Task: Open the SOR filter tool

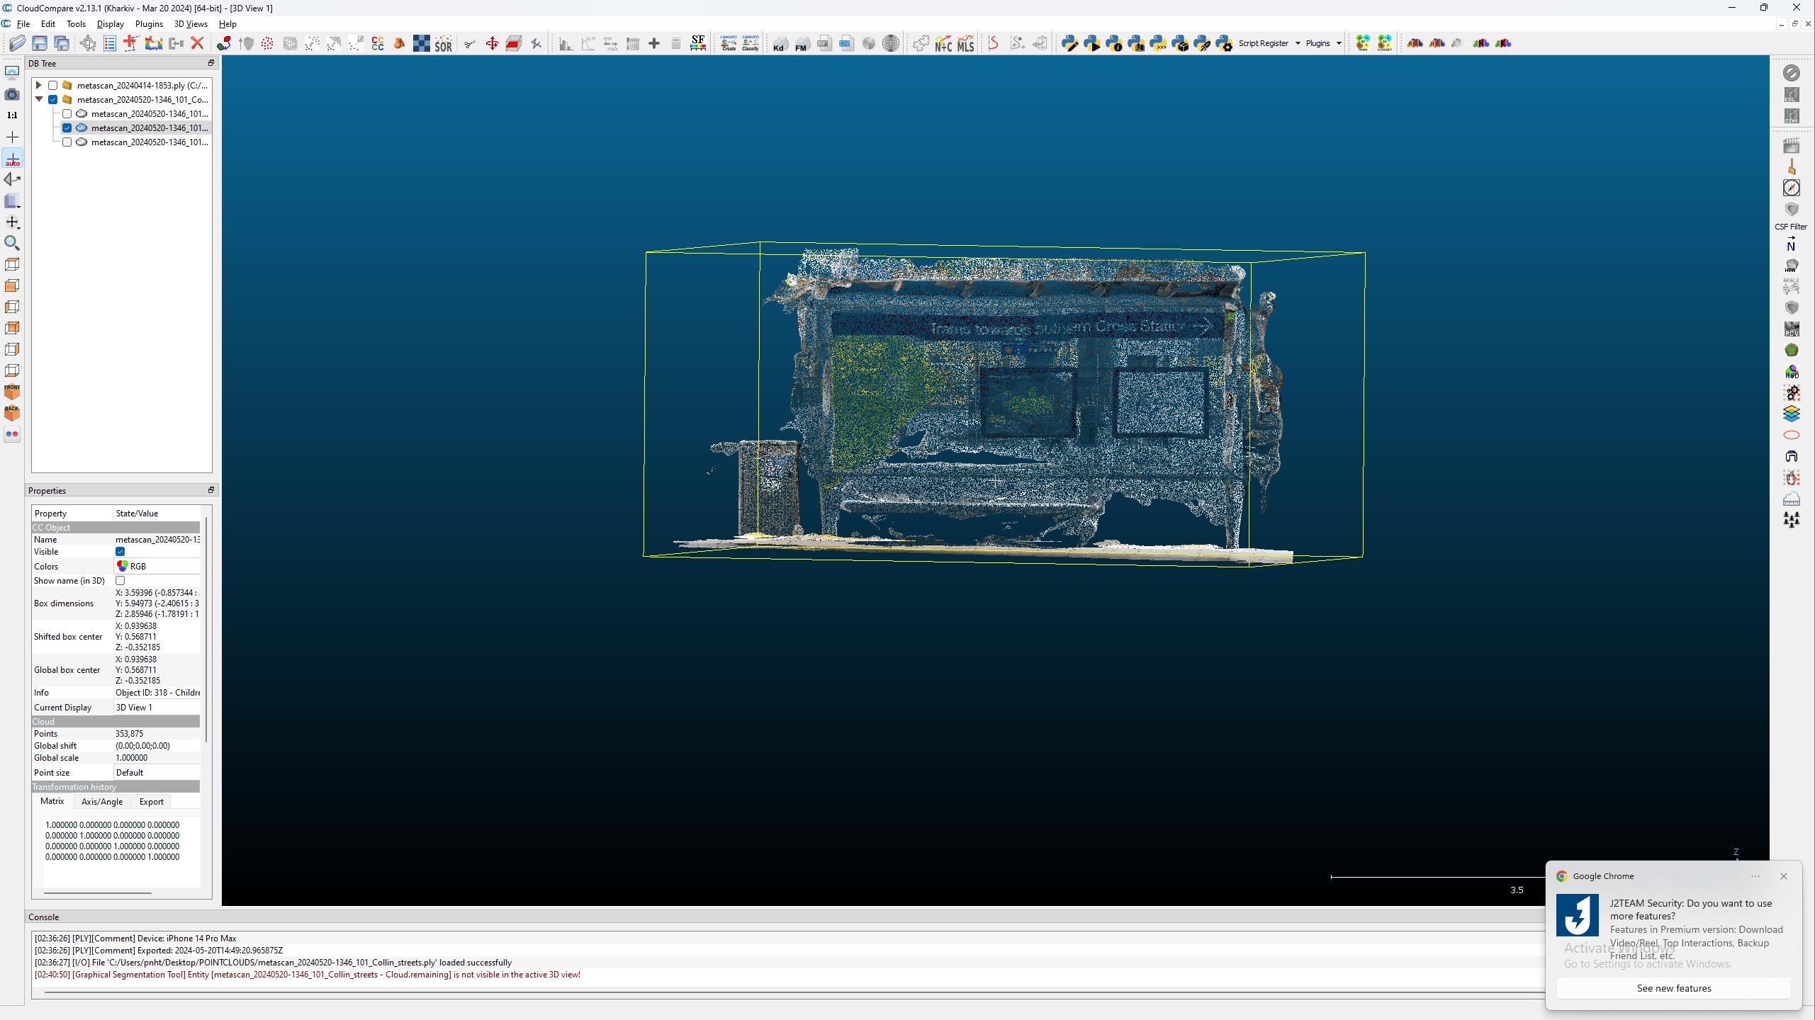Action: tap(443, 43)
